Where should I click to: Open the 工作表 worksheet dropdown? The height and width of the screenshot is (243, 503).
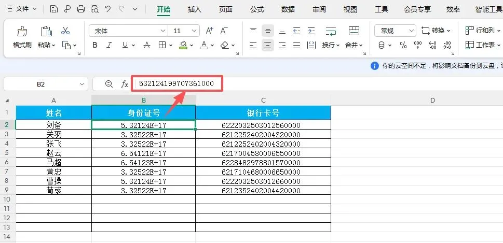[x=483, y=45]
